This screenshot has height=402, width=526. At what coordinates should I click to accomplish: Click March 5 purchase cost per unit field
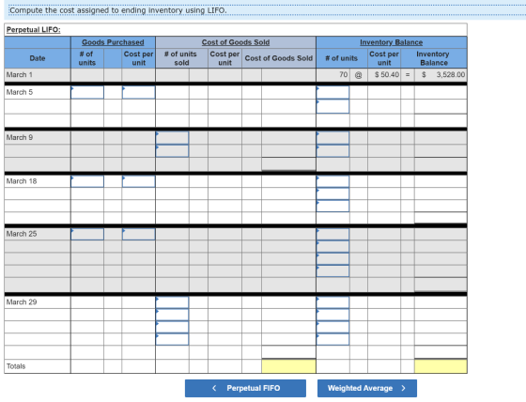pyautogui.click(x=139, y=92)
